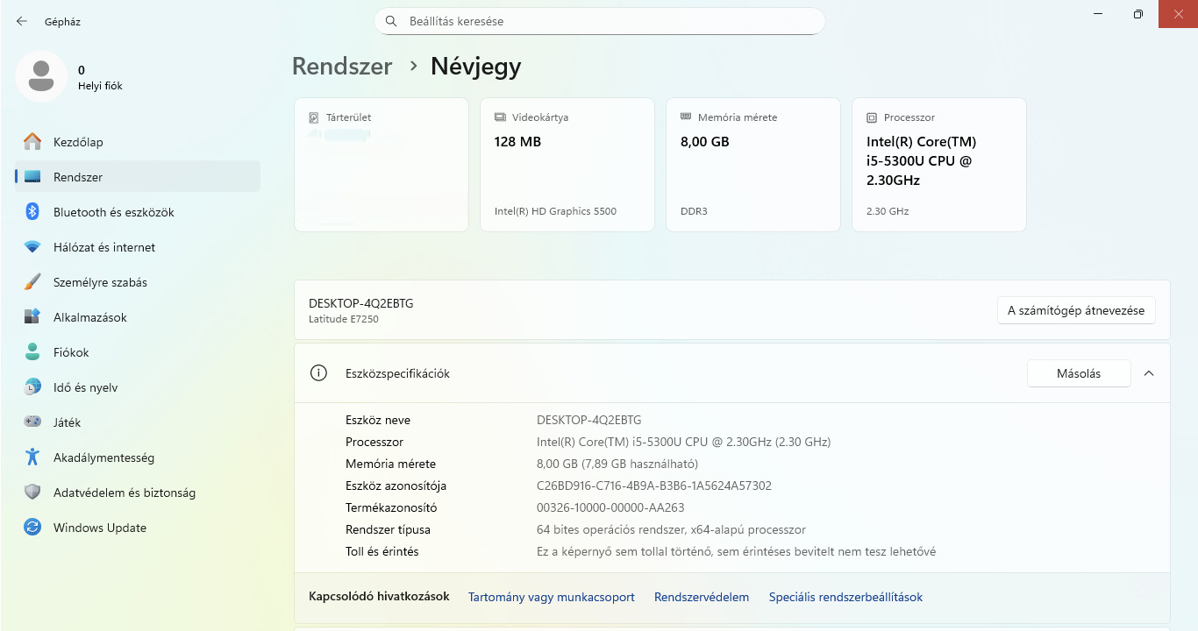
Task: Click the Processzor chip icon
Action: point(872,117)
